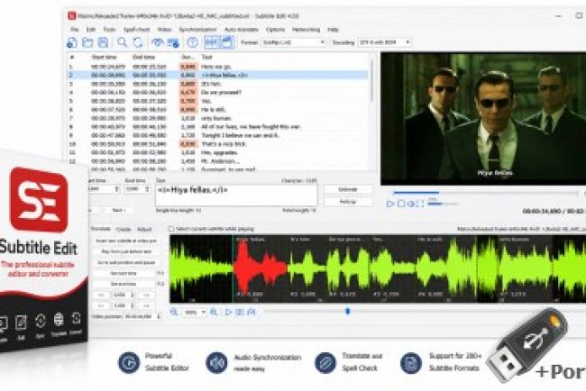Click the waveform position slider handle
586x391 pixels.
pyautogui.click(x=348, y=311)
